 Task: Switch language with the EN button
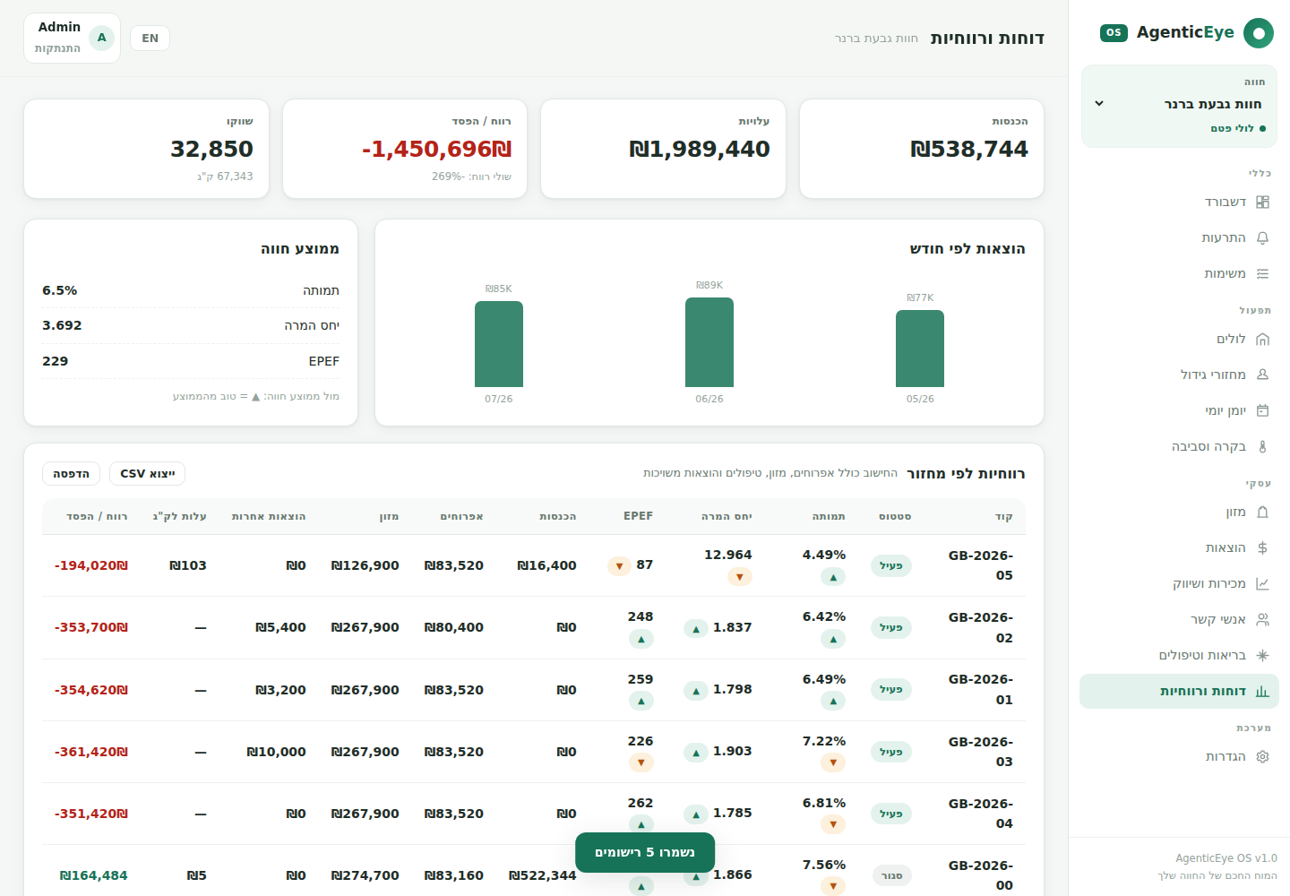(150, 38)
